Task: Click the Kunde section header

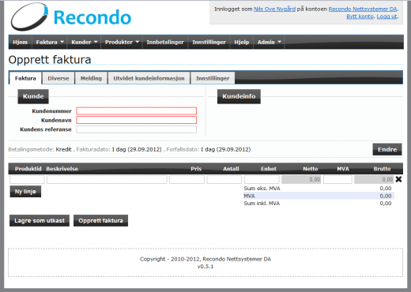Action: 33,96
